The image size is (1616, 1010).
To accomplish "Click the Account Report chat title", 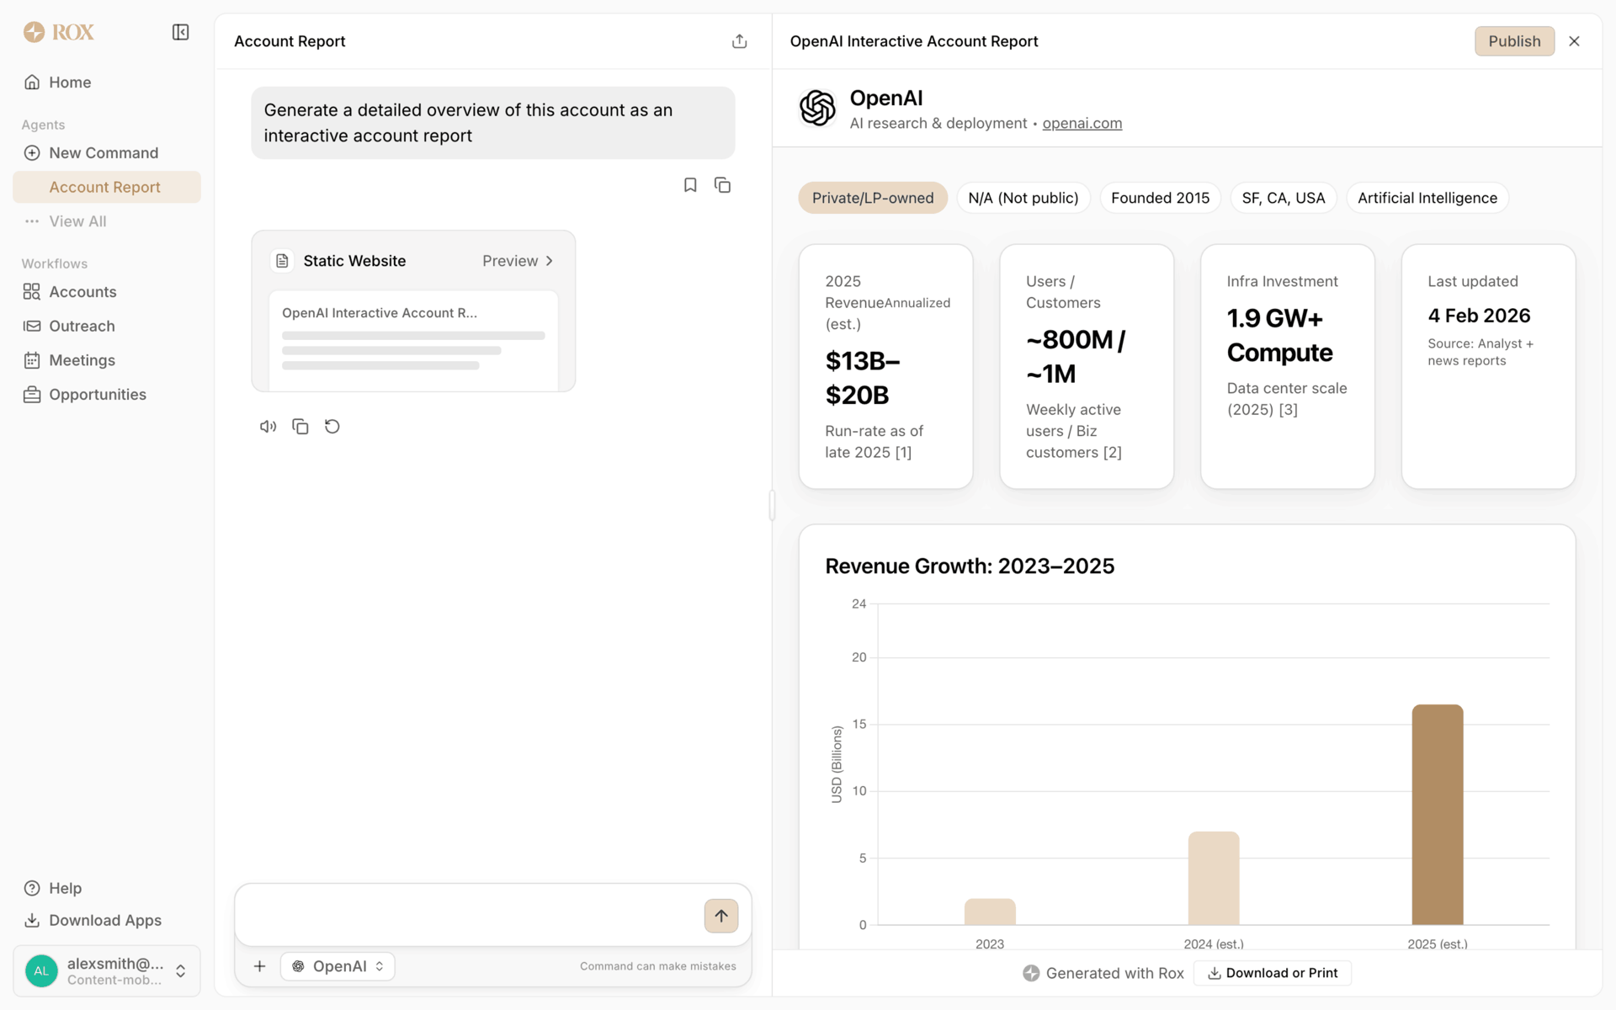I will pyautogui.click(x=290, y=41).
